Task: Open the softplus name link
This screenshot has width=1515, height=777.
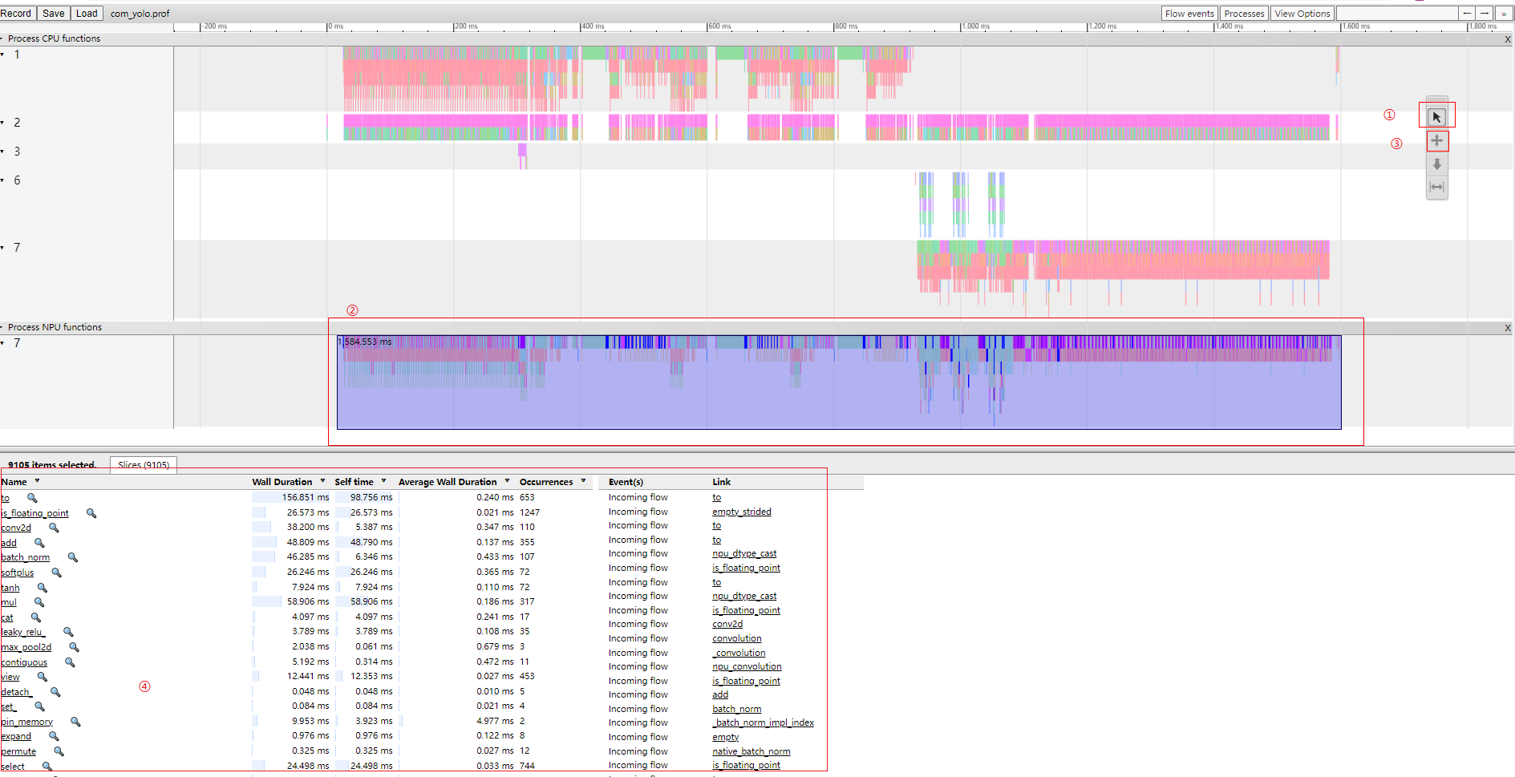Action: [18, 573]
